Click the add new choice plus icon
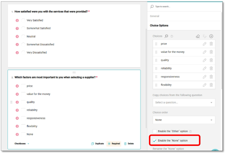 (x=211, y=36)
